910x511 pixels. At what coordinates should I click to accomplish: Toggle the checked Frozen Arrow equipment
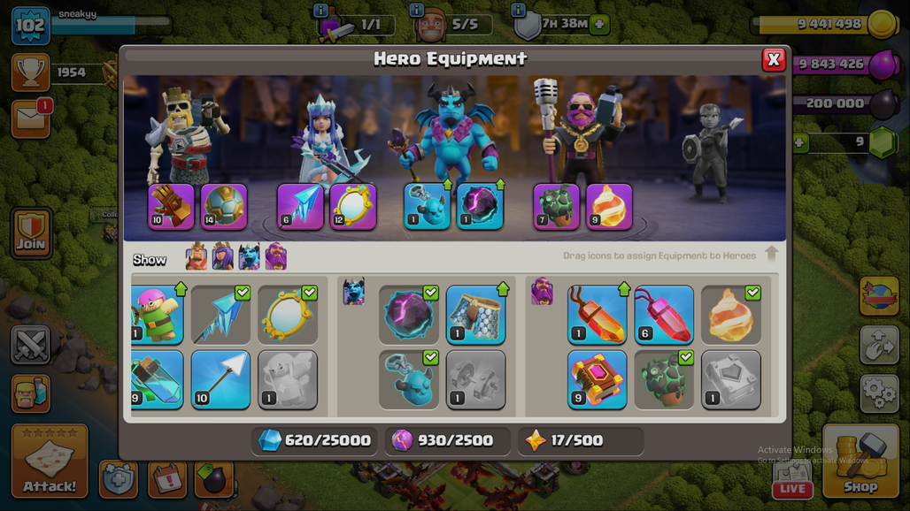(220, 315)
